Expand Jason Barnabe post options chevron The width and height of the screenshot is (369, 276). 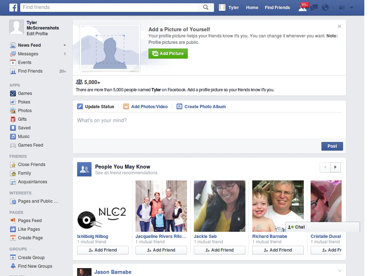pyautogui.click(x=339, y=271)
